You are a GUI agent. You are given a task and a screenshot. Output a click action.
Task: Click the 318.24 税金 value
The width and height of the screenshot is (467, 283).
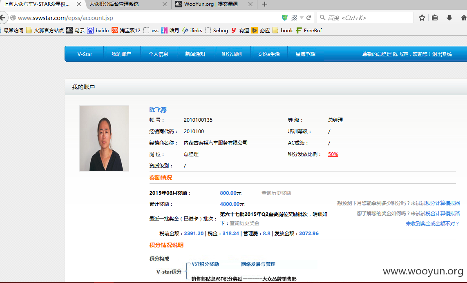tap(231, 233)
